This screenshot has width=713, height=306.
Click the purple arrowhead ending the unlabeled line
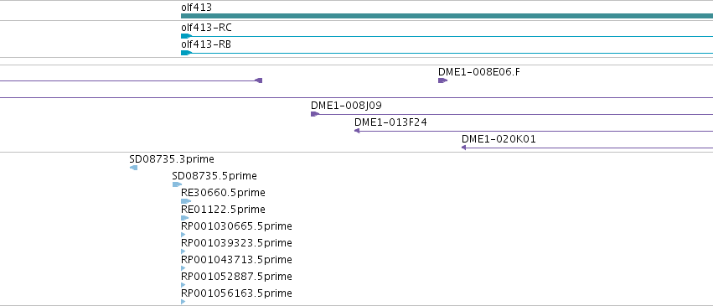point(258,80)
